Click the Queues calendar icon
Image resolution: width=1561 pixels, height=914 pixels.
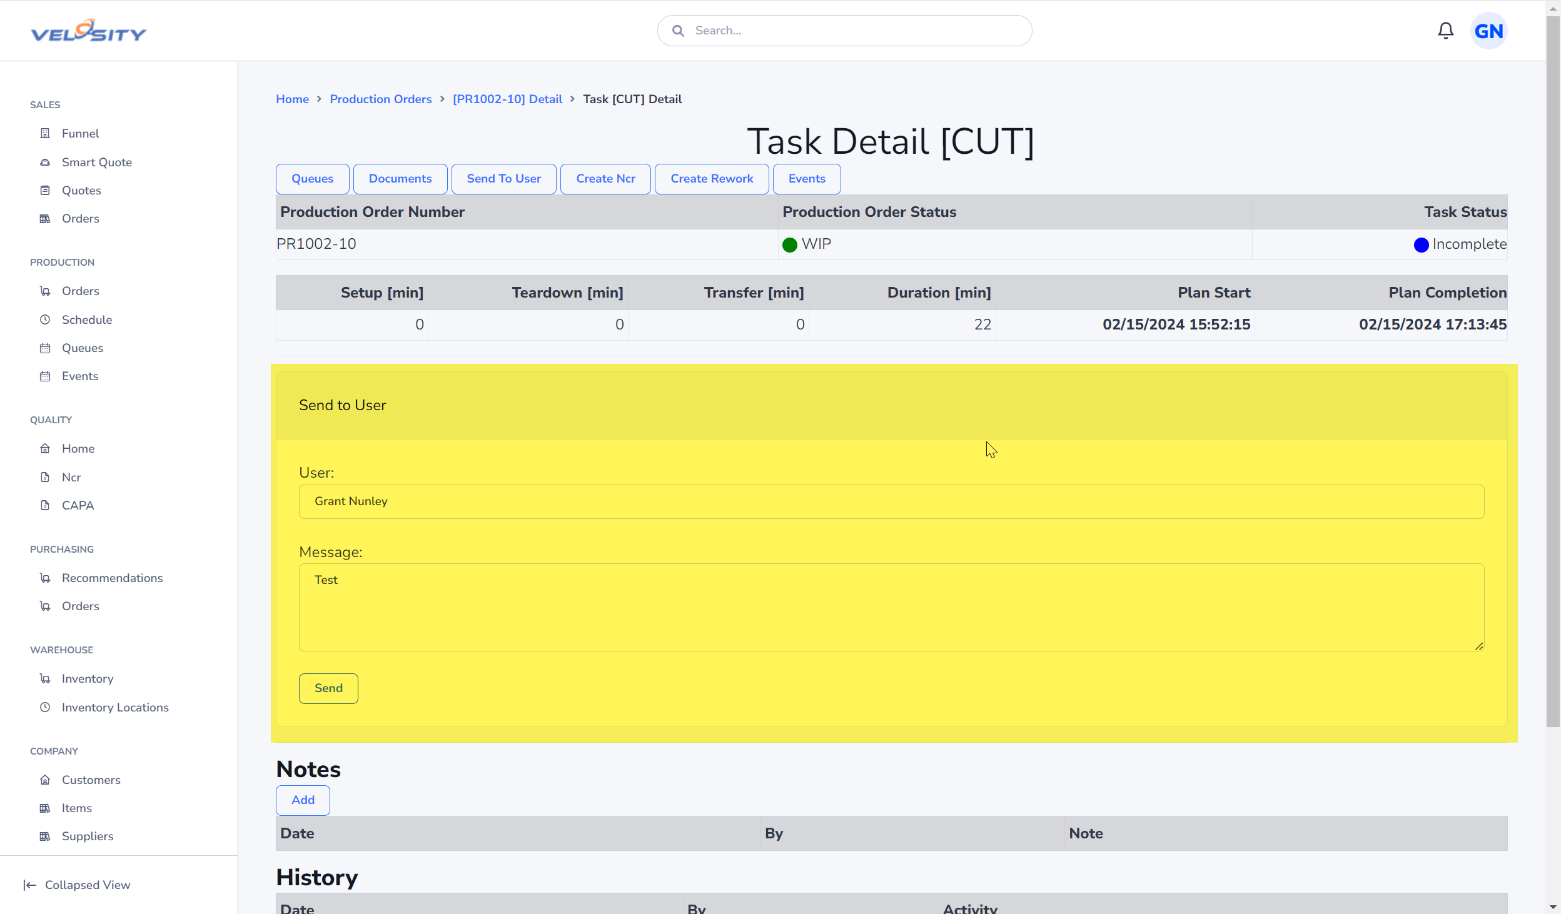coord(45,348)
